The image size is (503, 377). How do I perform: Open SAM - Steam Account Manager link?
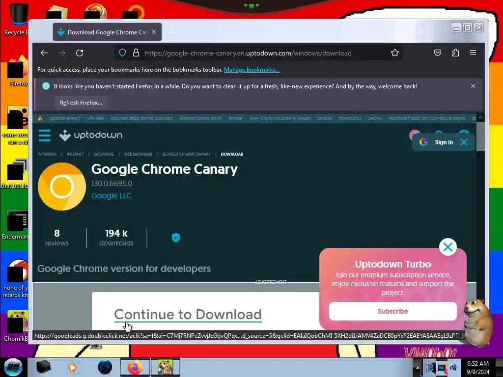coord(280,118)
